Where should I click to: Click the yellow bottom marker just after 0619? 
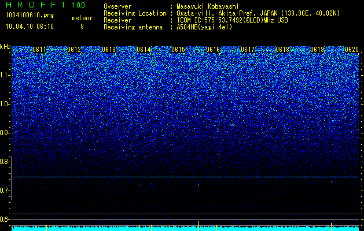331,226
